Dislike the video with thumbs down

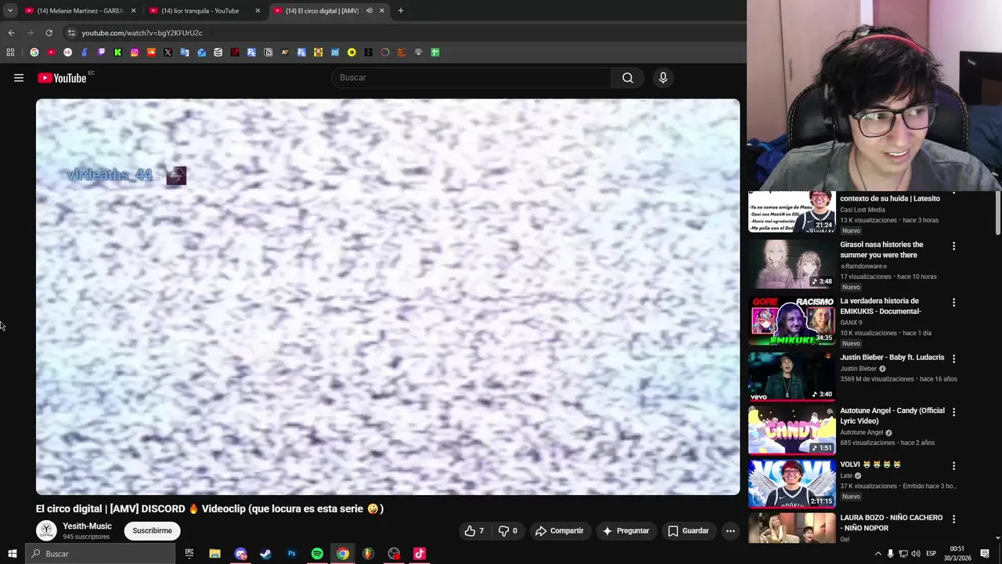point(508,530)
